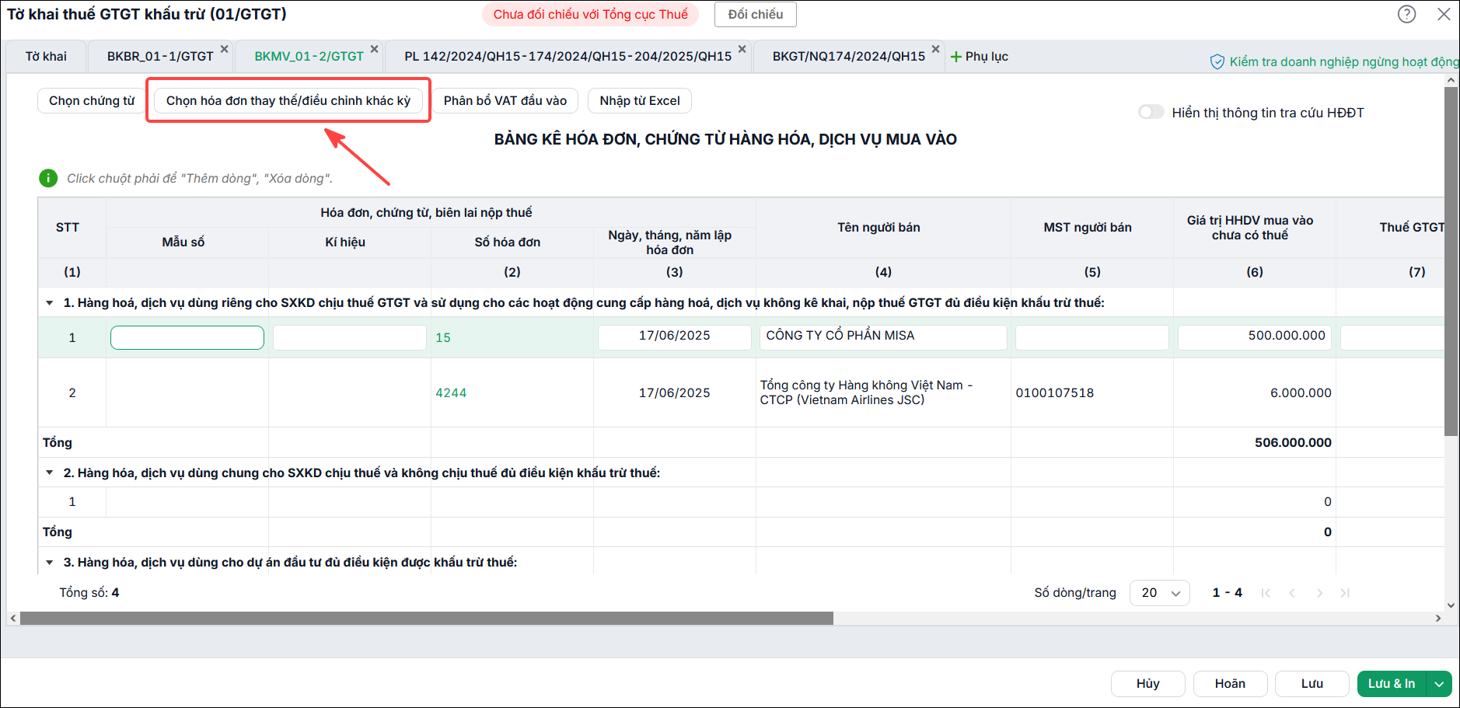This screenshot has width=1460, height=708.
Task: Go to previous page pagination icon
Action: point(1292,593)
